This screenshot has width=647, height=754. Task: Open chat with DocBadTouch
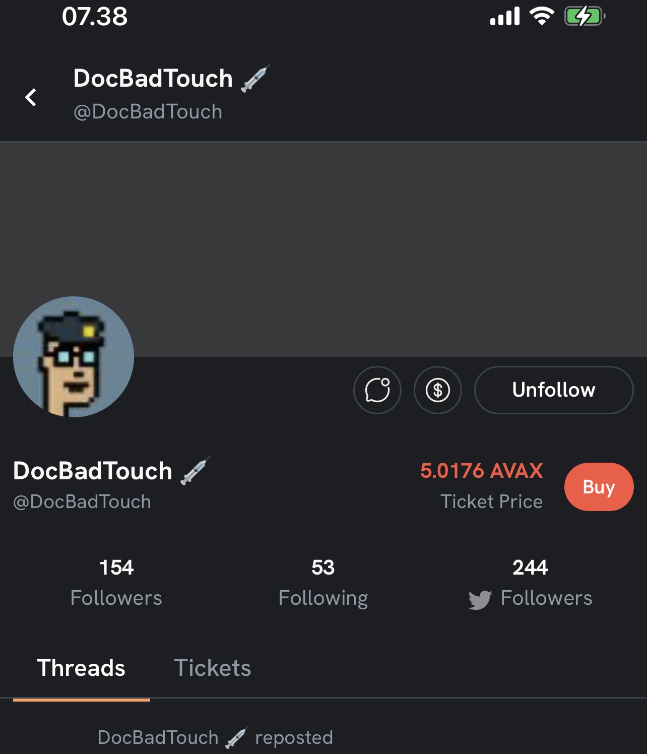(x=377, y=390)
